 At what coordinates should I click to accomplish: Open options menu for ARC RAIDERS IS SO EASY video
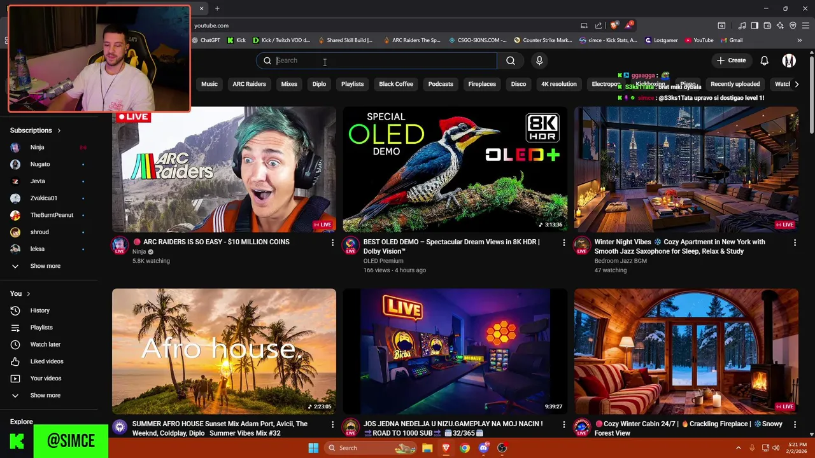(332, 242)
